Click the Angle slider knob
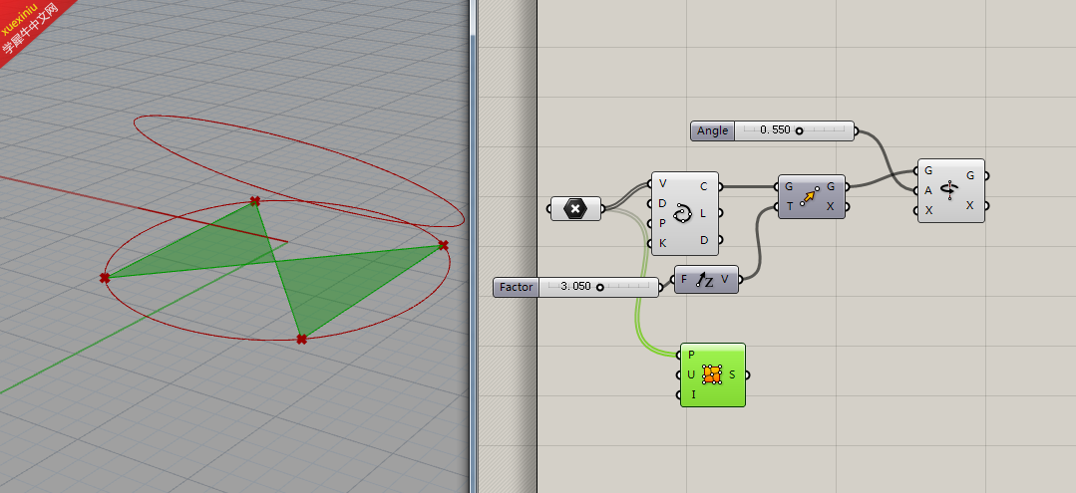The image size is (1076, 493). (800, 130)
